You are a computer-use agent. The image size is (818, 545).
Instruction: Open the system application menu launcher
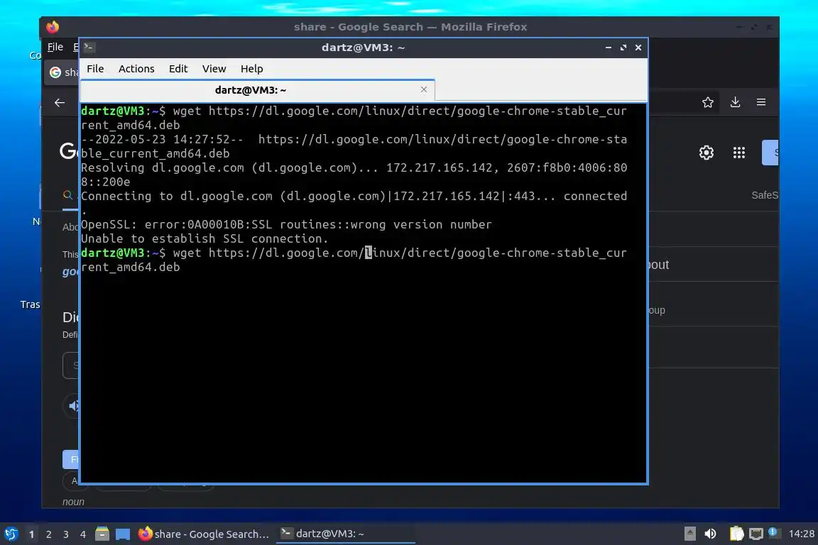pos(11,534)
